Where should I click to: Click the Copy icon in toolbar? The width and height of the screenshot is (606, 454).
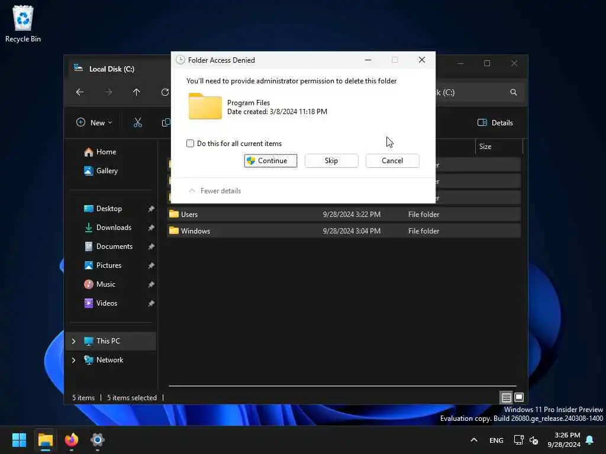click(x=166, y=123)
